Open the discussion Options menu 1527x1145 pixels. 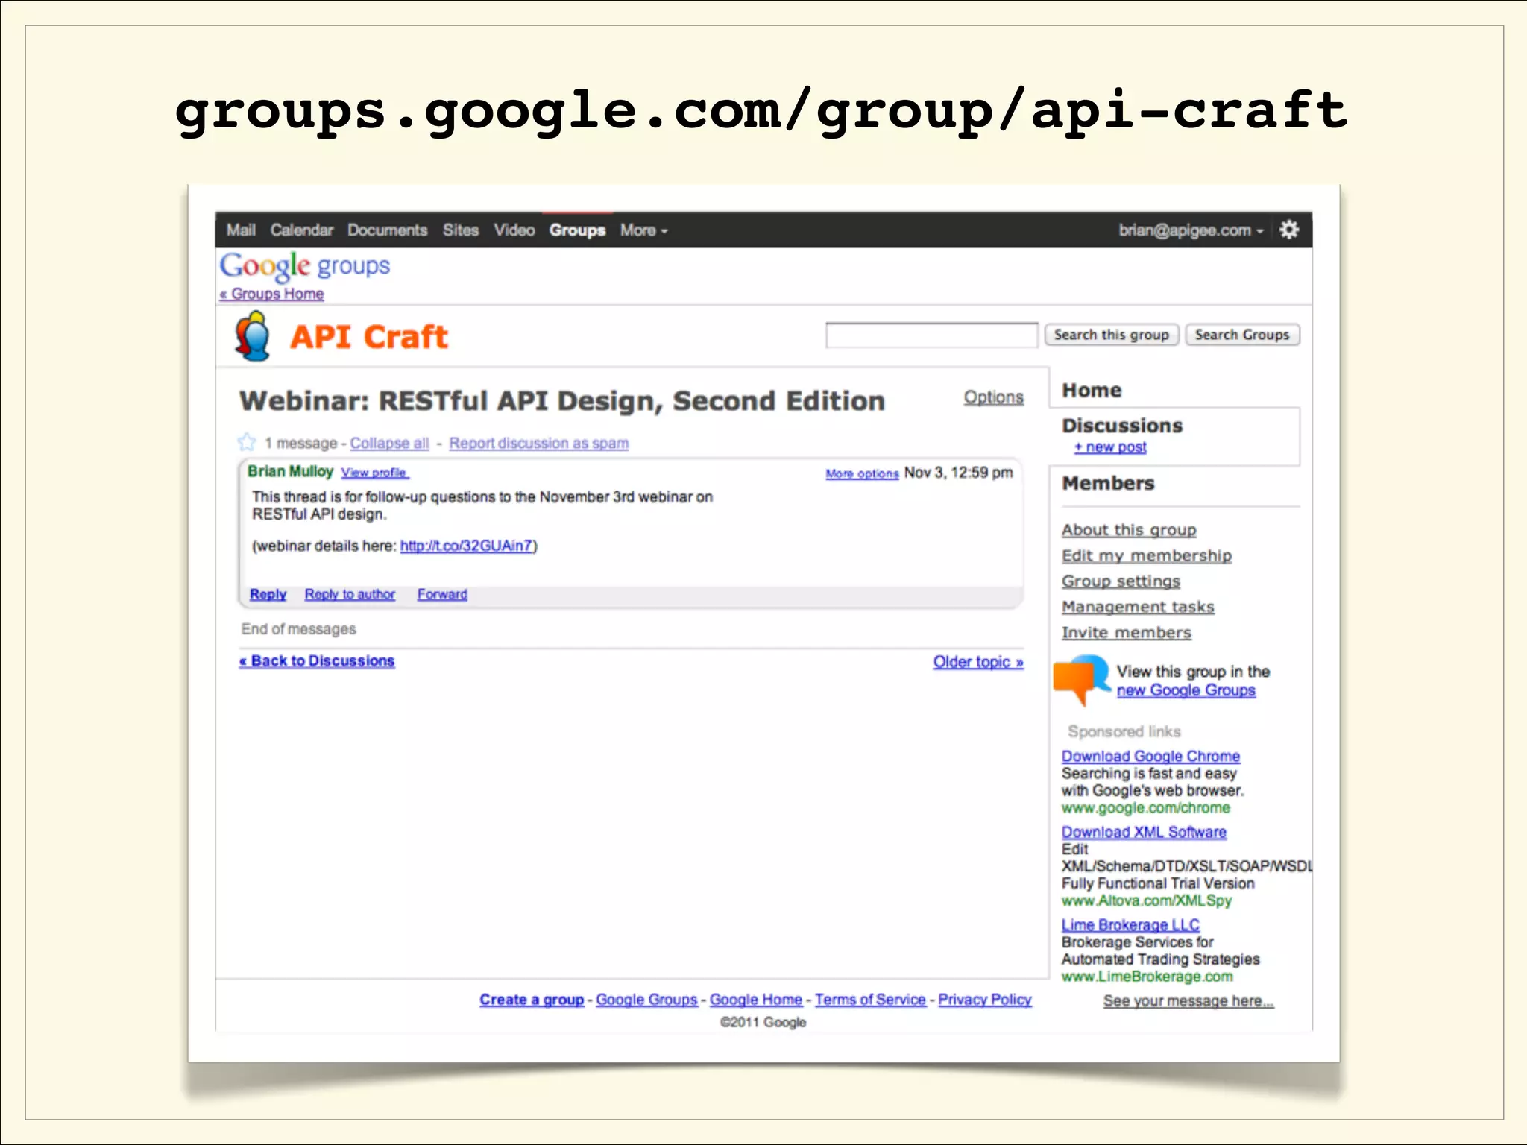(x=993, y=397)
